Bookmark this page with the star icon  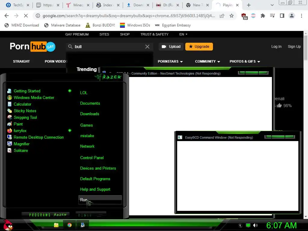[232, 16]
